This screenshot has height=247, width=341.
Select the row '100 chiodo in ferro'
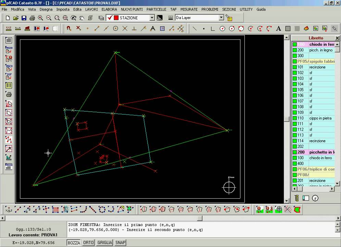pyautogui.click(x=313, y=158)
